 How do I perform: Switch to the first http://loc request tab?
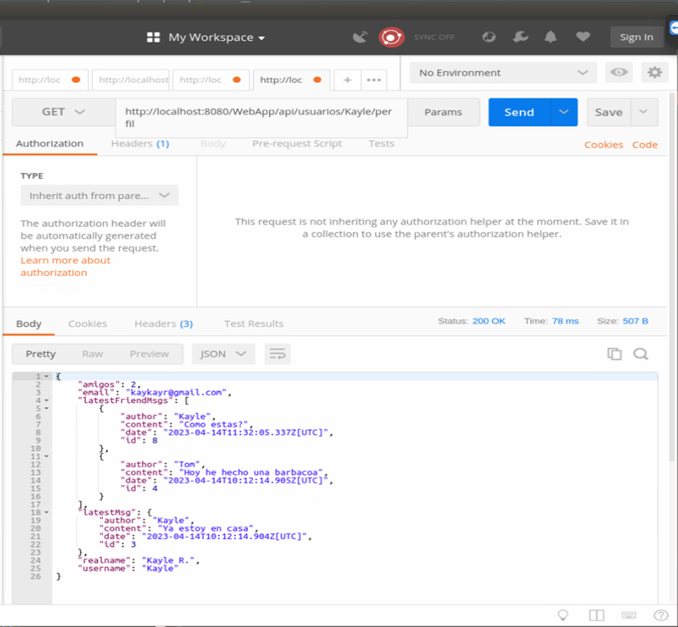(50, 80)
